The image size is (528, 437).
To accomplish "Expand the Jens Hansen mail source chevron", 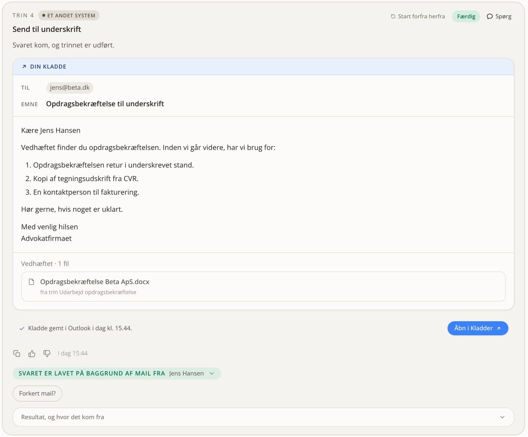I will click(212, 373).
